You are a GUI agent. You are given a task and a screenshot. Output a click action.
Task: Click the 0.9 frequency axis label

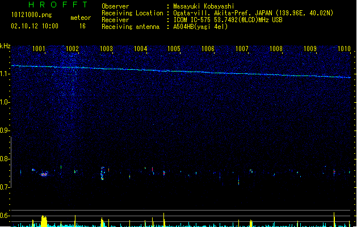coord(5,131)
